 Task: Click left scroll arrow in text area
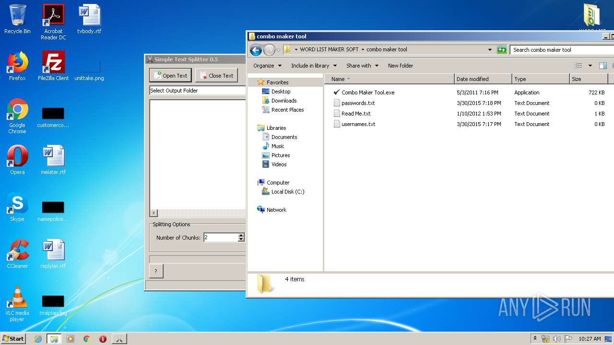click(x=153, y=213)
